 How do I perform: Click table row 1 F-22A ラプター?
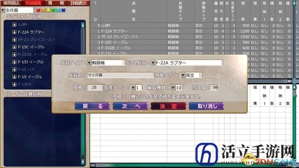click(x=191, y=31)
